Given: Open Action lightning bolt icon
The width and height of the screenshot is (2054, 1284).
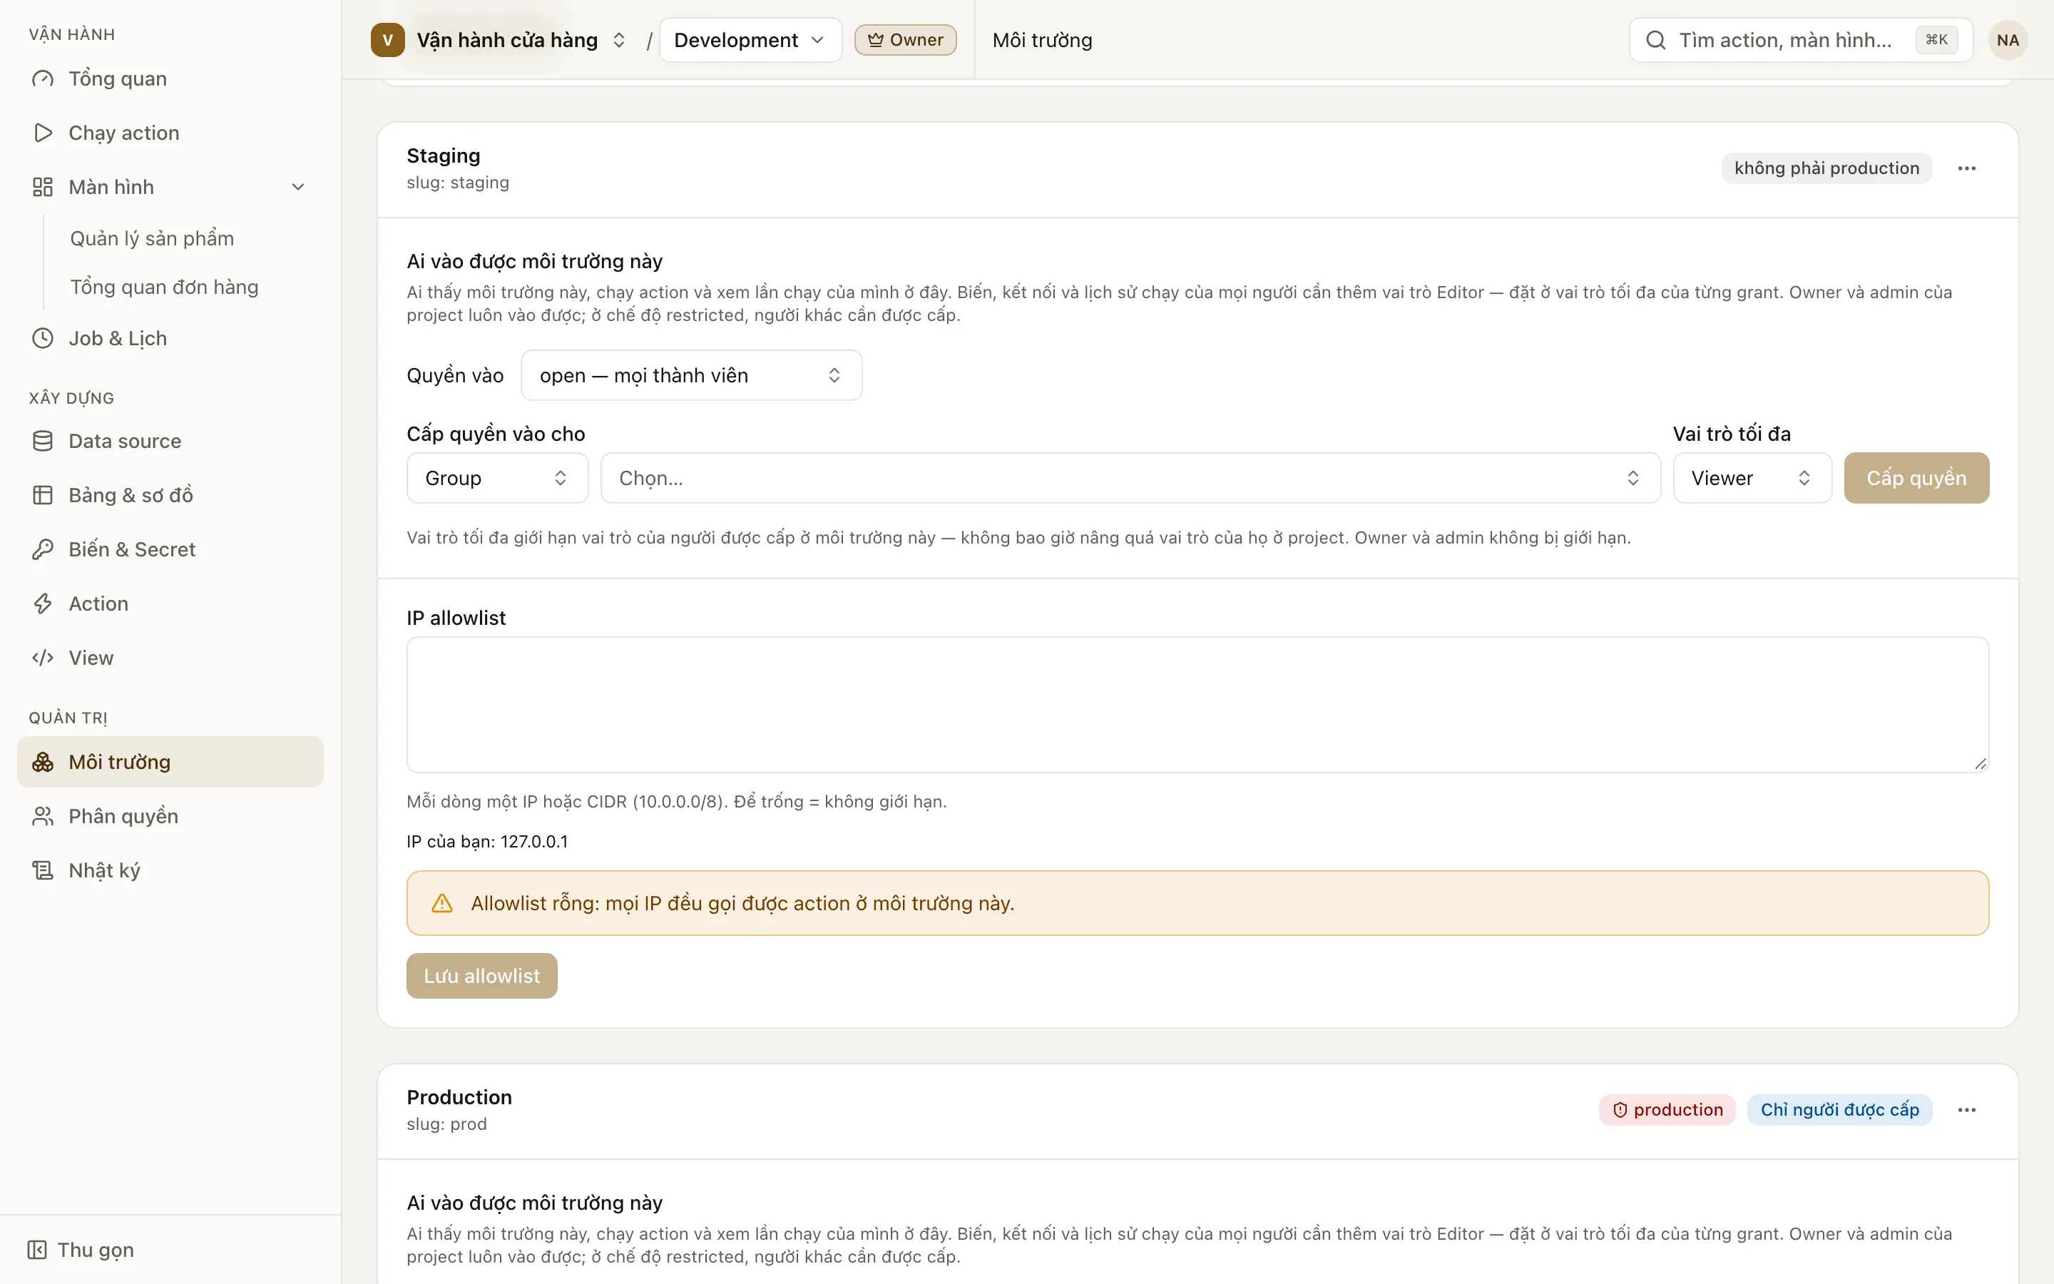Looking at the screenshot, I should pyautogui.click(x=43, y=603).
